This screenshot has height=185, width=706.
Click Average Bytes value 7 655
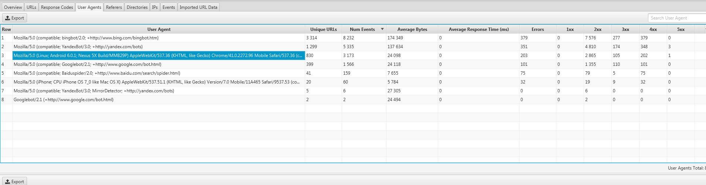pos(393,73)
